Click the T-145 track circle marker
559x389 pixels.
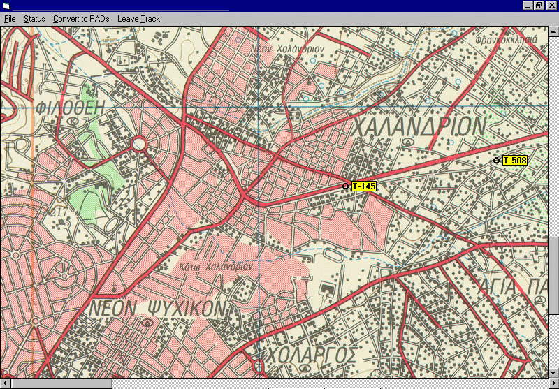tap(345, 186)
